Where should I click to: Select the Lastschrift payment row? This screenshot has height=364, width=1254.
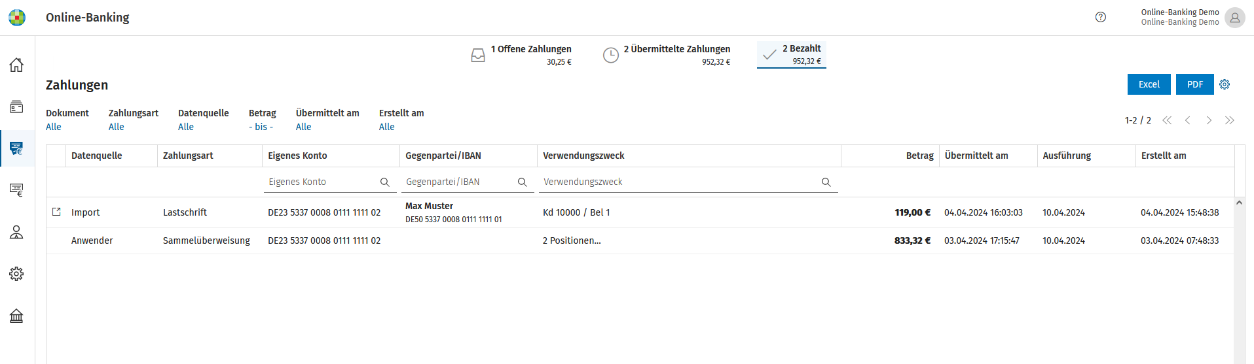pyautogui.click(x=640, y=212)
